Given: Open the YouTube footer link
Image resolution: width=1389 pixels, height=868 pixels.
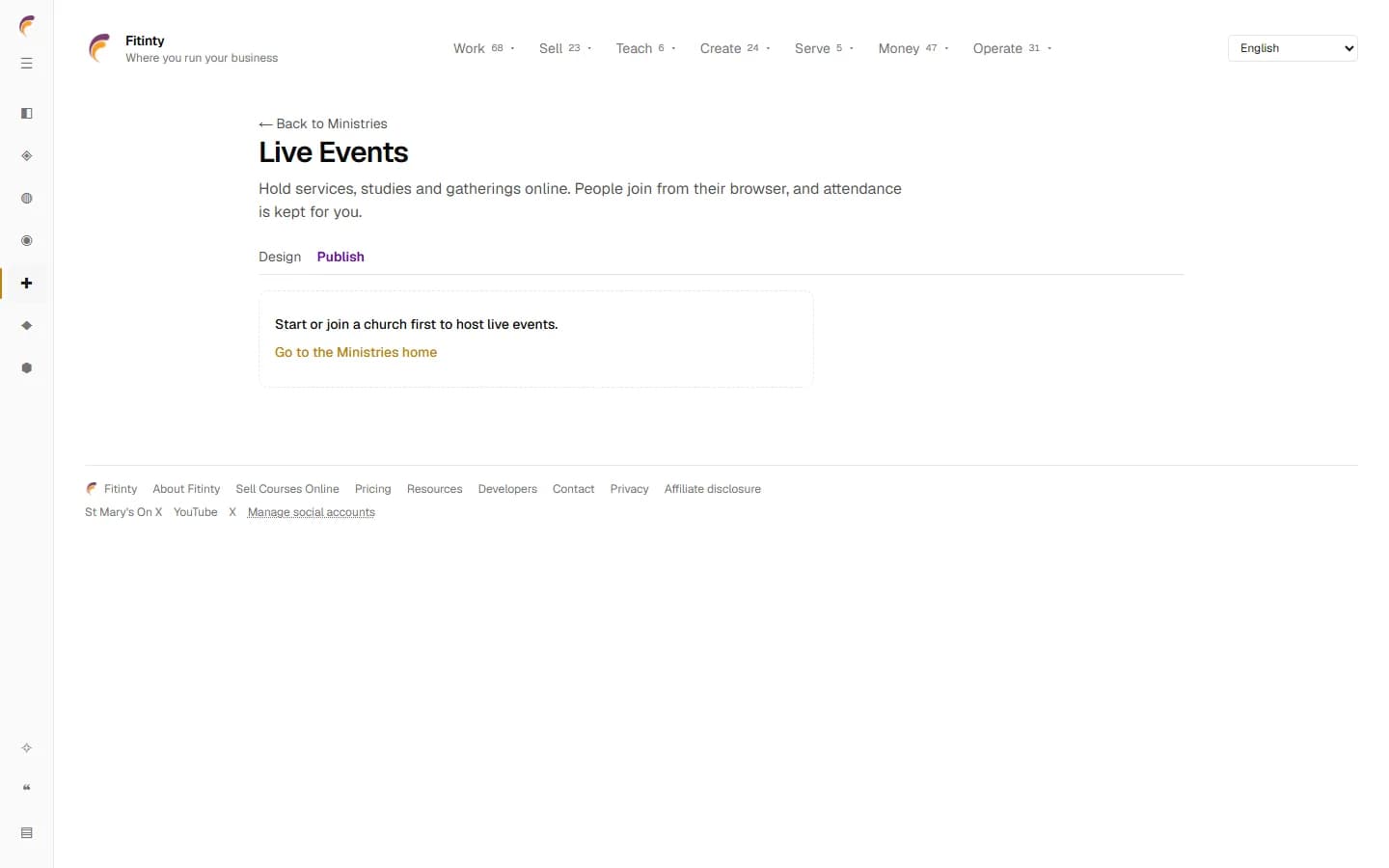Looking at the screenshot, I should point(196,512).
